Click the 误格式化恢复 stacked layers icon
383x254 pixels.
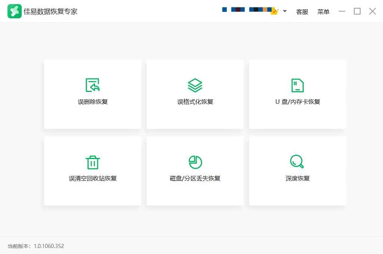coord(195,85)
